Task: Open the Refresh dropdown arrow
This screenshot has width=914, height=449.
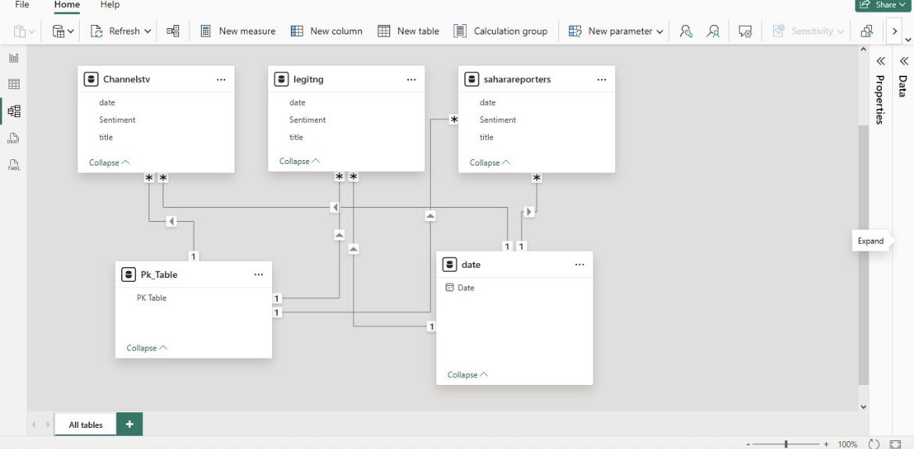Action: [x=148, y=31]
